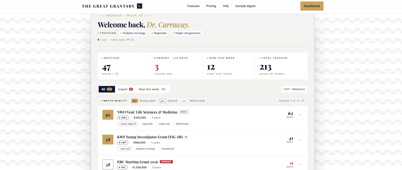Click the 20+ Worth a look legend badge
The height and width of the screenshot is (170, 402).
[185, 101]
